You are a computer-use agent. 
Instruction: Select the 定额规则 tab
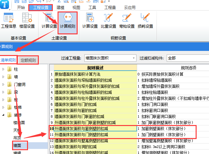(x=28, y=60)
